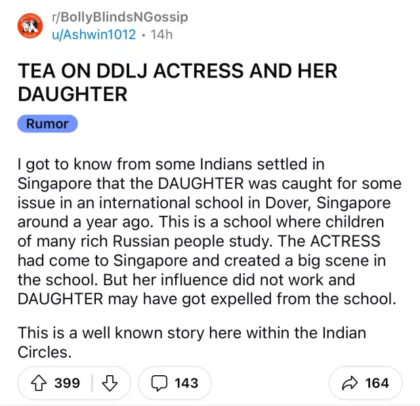
Task: Visit the u/Ashwin1012 user profile
Action: [x=94, y=33]
